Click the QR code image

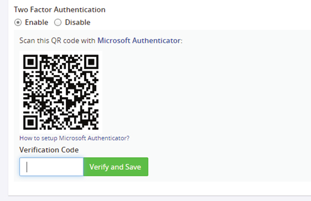61,92
